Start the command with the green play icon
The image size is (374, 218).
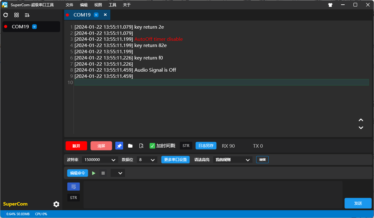(x=94, y=173)
